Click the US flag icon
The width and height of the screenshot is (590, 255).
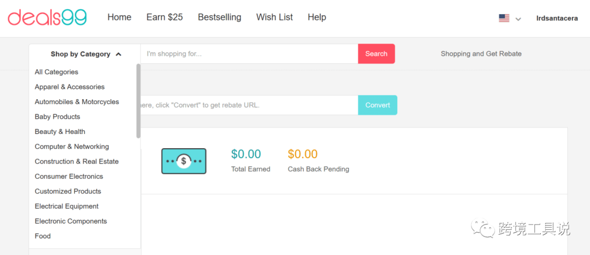click(x=504, y=18)
